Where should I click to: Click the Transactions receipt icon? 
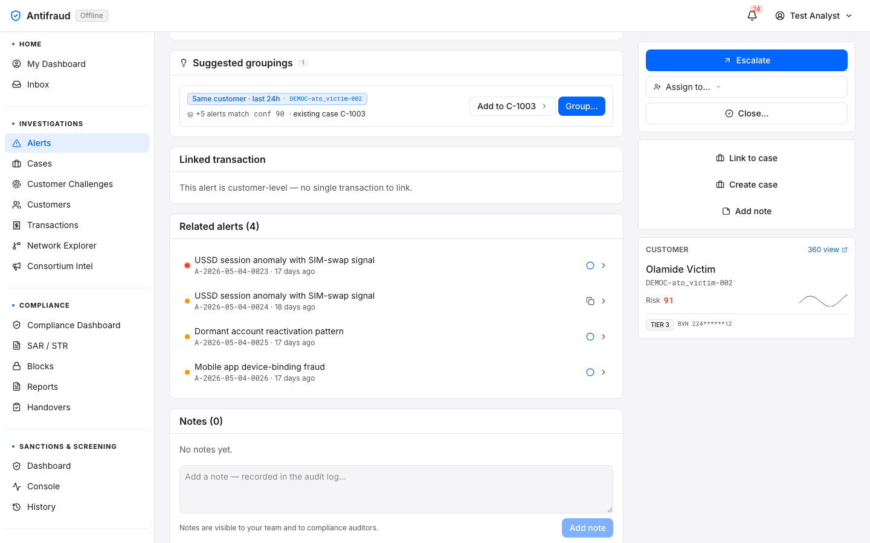[17, 225]
